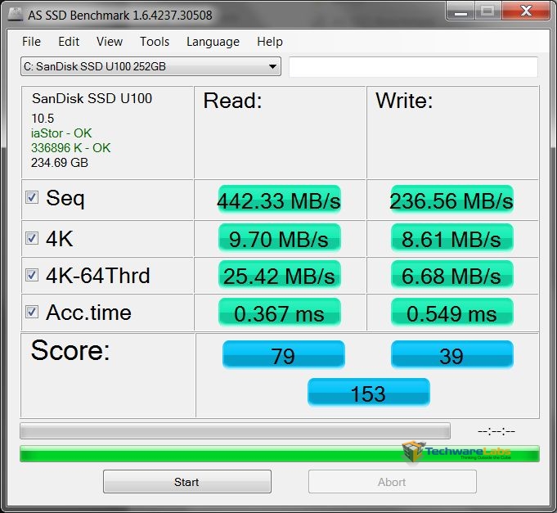
Task: Click the write score 39
Action: (x=452, y=354)
